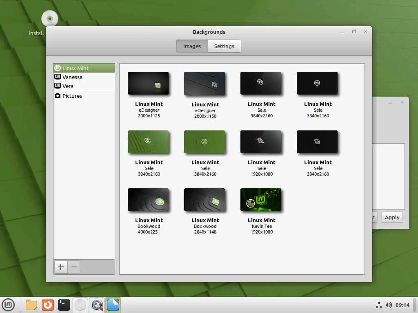Switch to the Images tab

(x=192, y=46)
